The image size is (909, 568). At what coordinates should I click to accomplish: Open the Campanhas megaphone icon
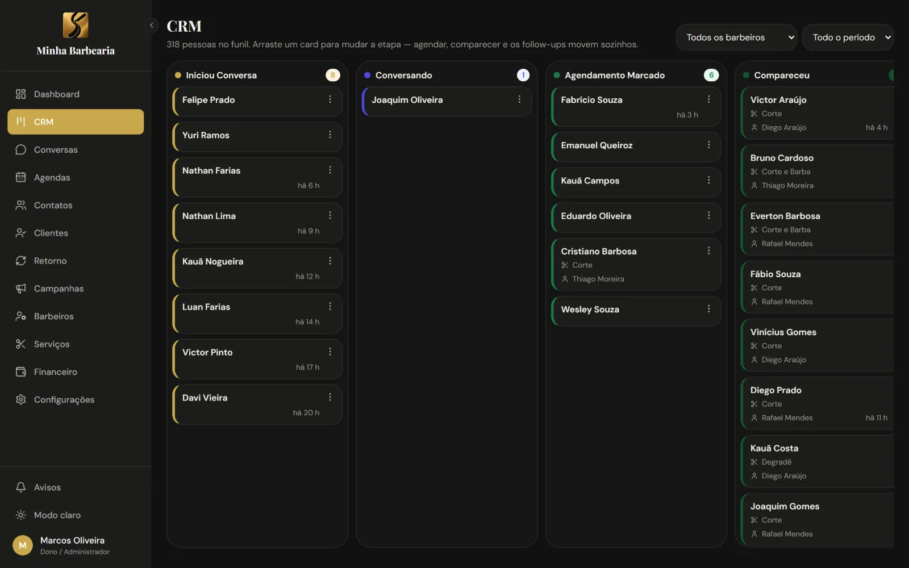tap(21, 289)
